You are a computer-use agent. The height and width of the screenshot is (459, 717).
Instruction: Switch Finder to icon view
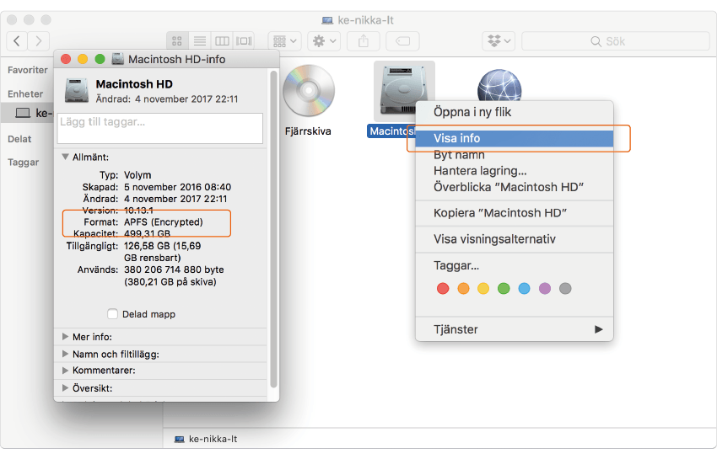click(177, 40)
